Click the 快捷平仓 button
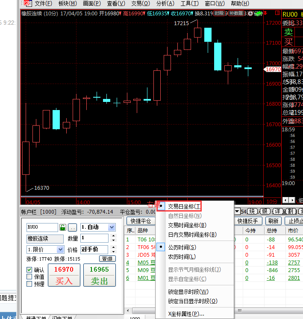 tap(141, 221)
